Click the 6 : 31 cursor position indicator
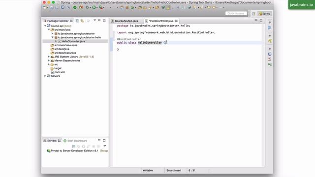The image size is (315, 177). pyautogui.click(x=192, y=171)
